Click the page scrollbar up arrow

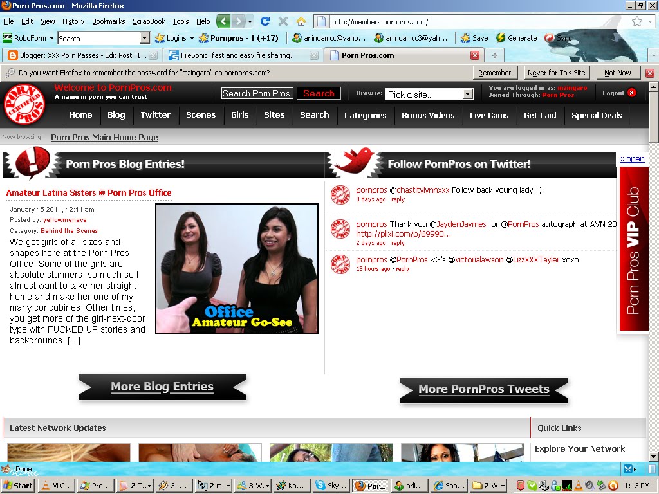[x=654, y=87]
